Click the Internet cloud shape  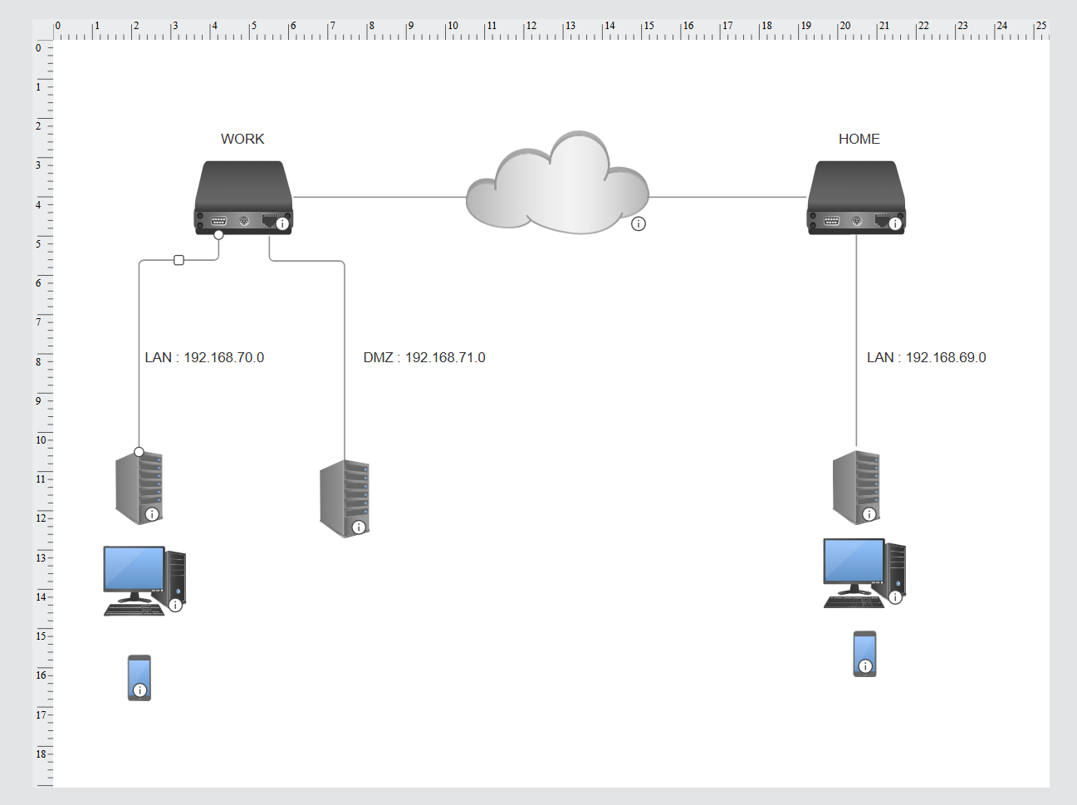[557, 183]
